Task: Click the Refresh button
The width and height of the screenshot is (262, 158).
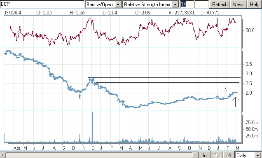Action: 220,5
